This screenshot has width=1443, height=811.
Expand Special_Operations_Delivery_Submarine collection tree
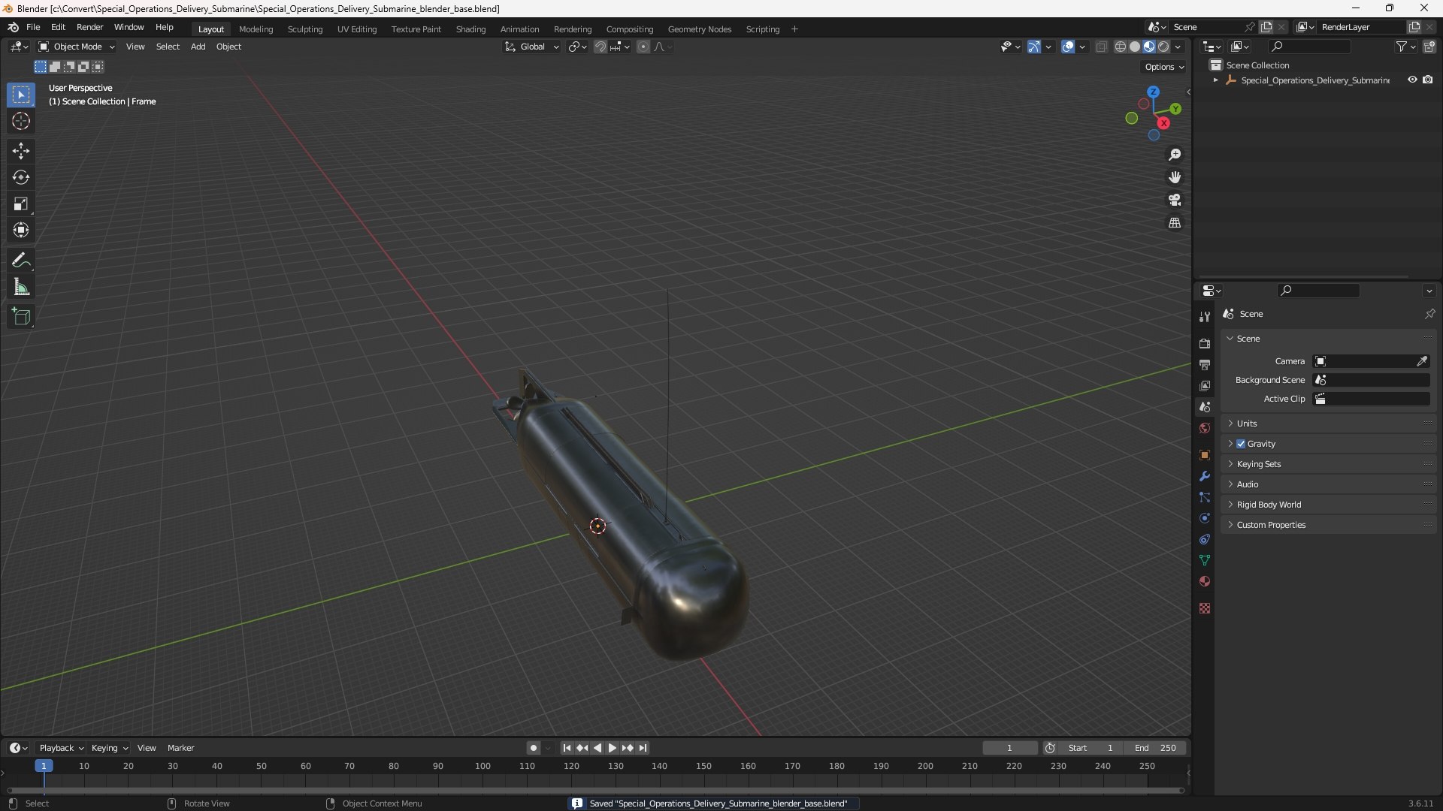[1215, 80]
